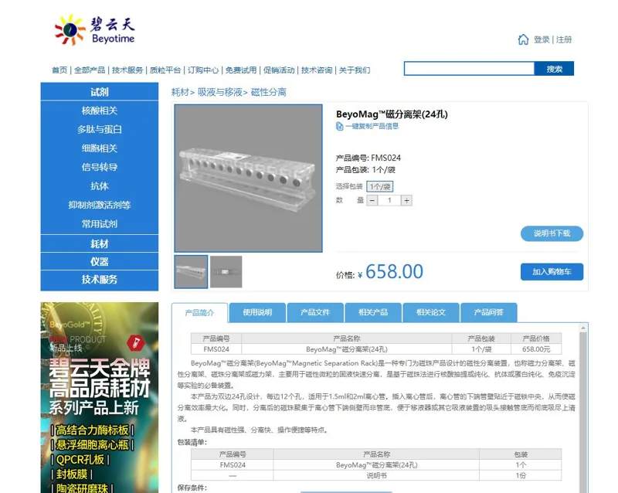This screenshot has height=493, width=618.
Task: Click the copy product info icon
Action: [x=339, y=126]
